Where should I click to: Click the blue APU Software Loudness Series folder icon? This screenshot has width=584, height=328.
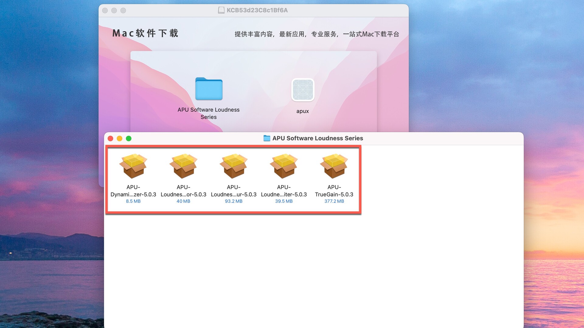pos(209,89)
